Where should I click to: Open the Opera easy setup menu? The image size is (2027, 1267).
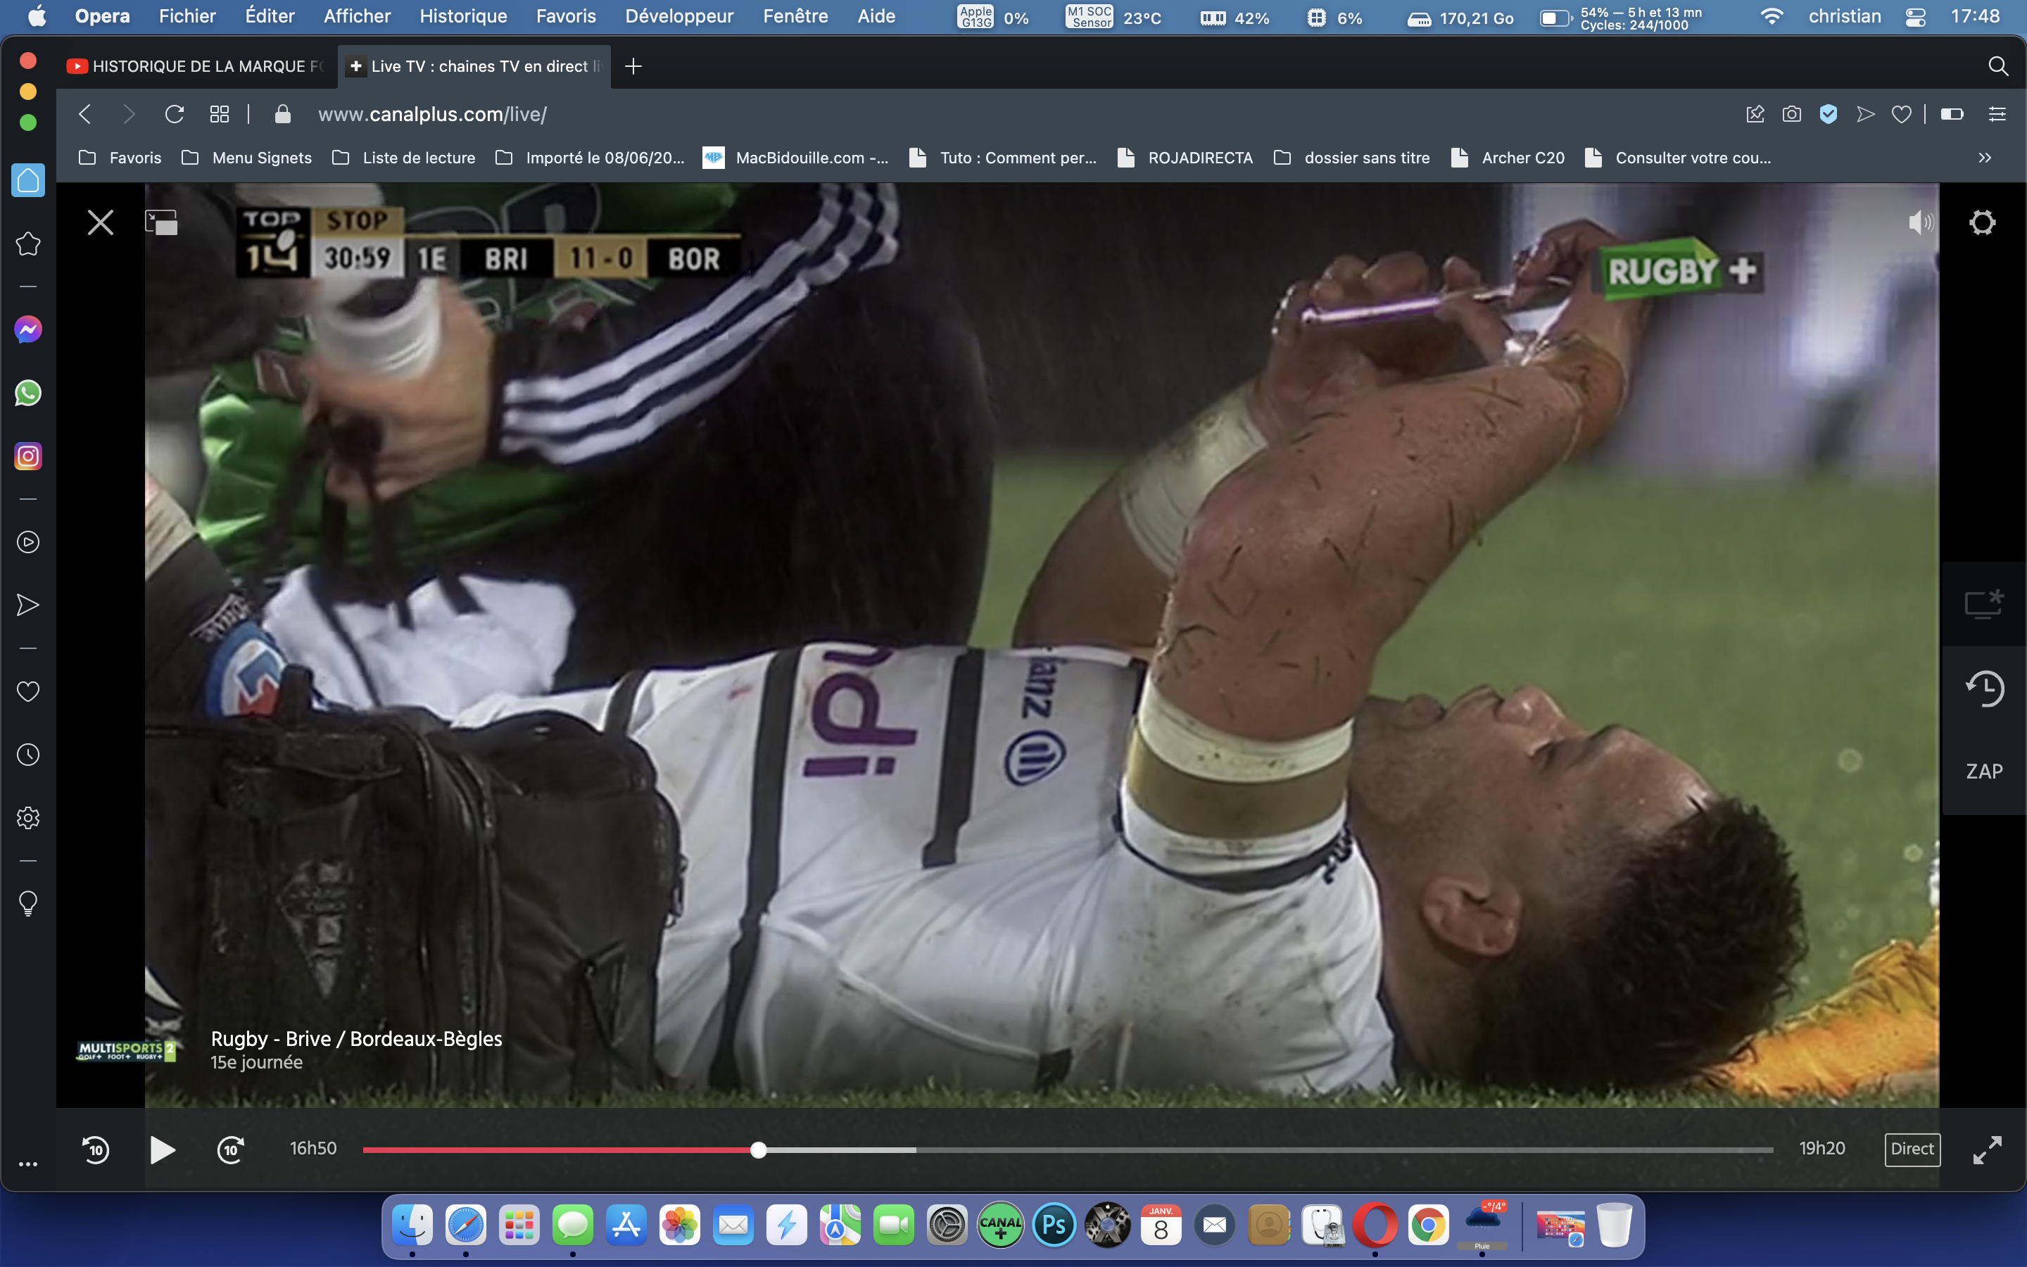tap(1997, 114)
